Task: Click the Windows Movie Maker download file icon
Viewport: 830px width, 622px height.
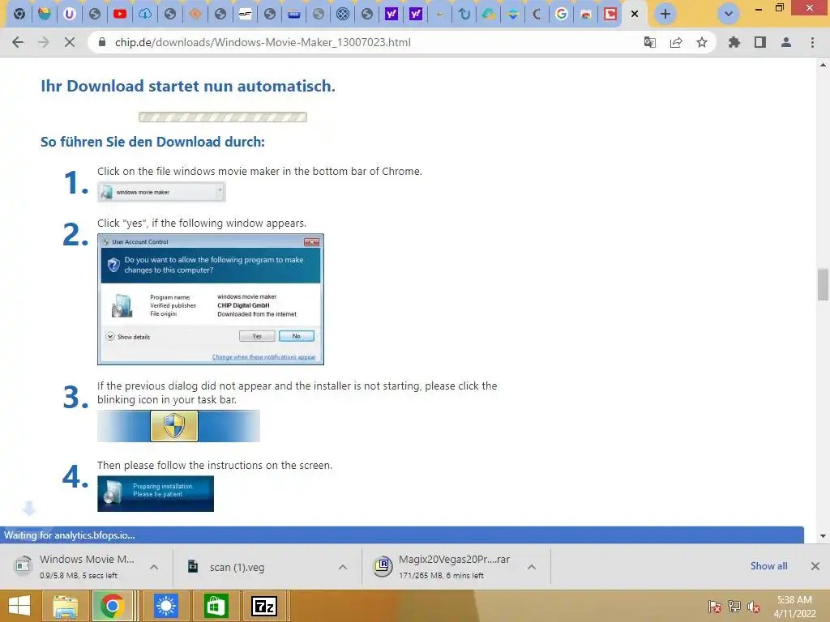Action: pyautogui.click(x=23, y=564)
